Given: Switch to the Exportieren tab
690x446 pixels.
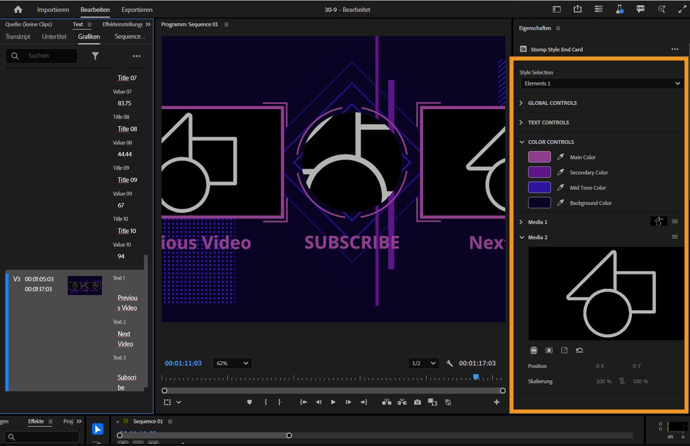Looking at the screenshot, I should 137,9.
